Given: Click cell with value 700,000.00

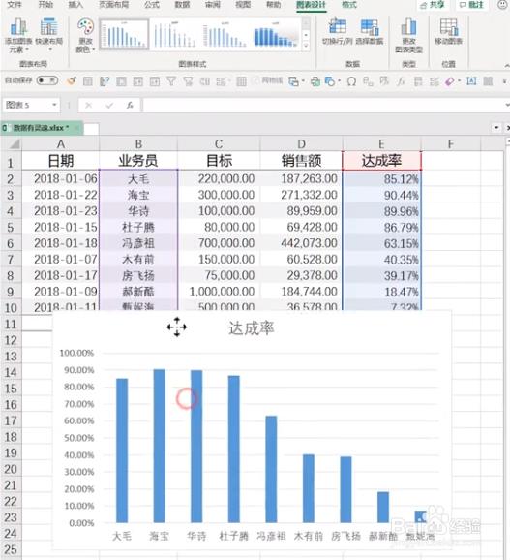Looking at the screenshot, I should [219, 243].
